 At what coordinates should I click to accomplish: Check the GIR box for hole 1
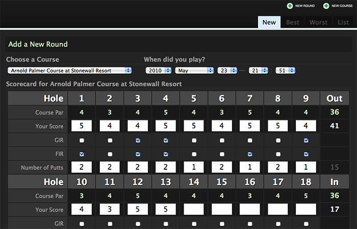(82, 141)
